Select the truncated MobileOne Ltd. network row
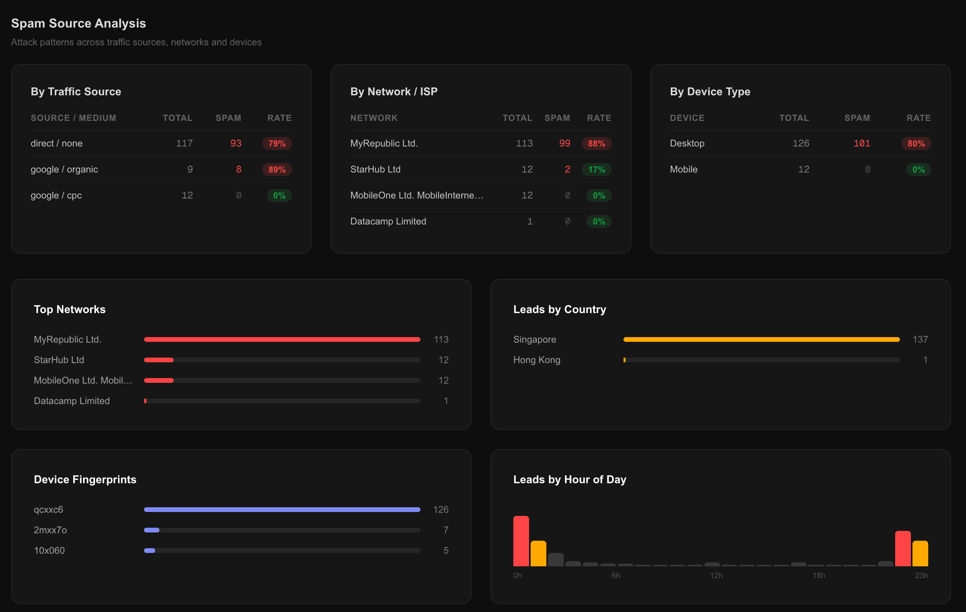Viewport: 966px width, 612px height. click(x=416, y=195)
